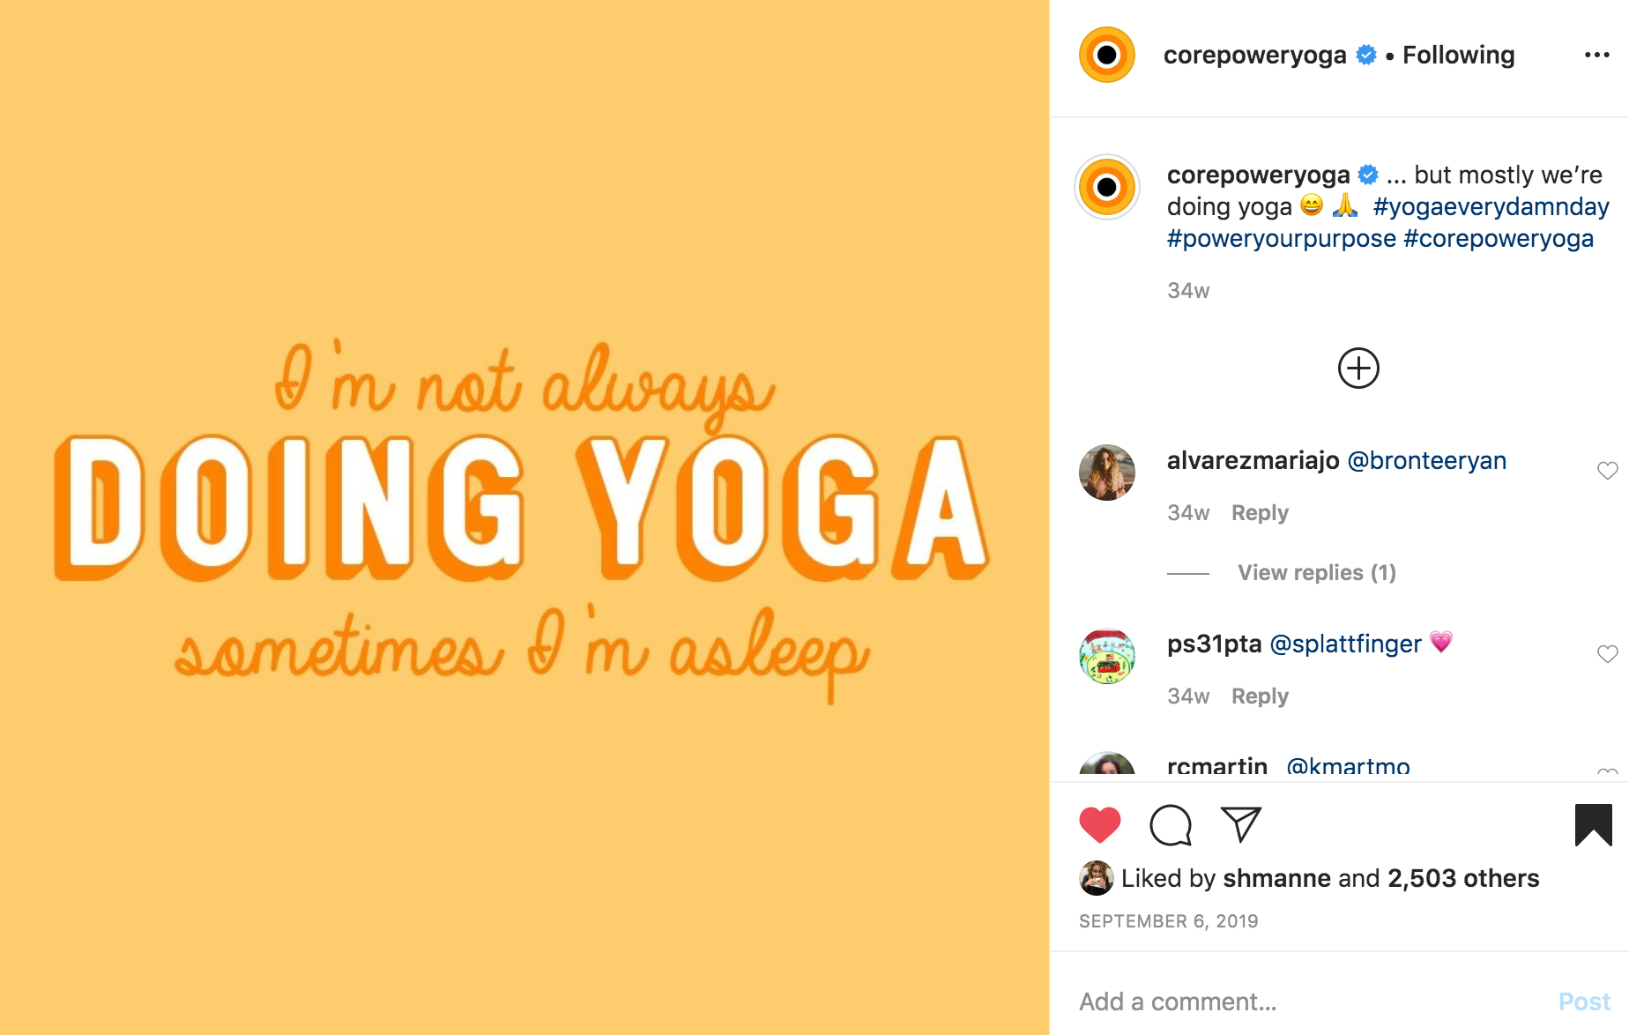Viewport: 1629px width, 1035px height.
Task: Like ps31pta's comment with the heart
Action: (x=1607, y=654)
